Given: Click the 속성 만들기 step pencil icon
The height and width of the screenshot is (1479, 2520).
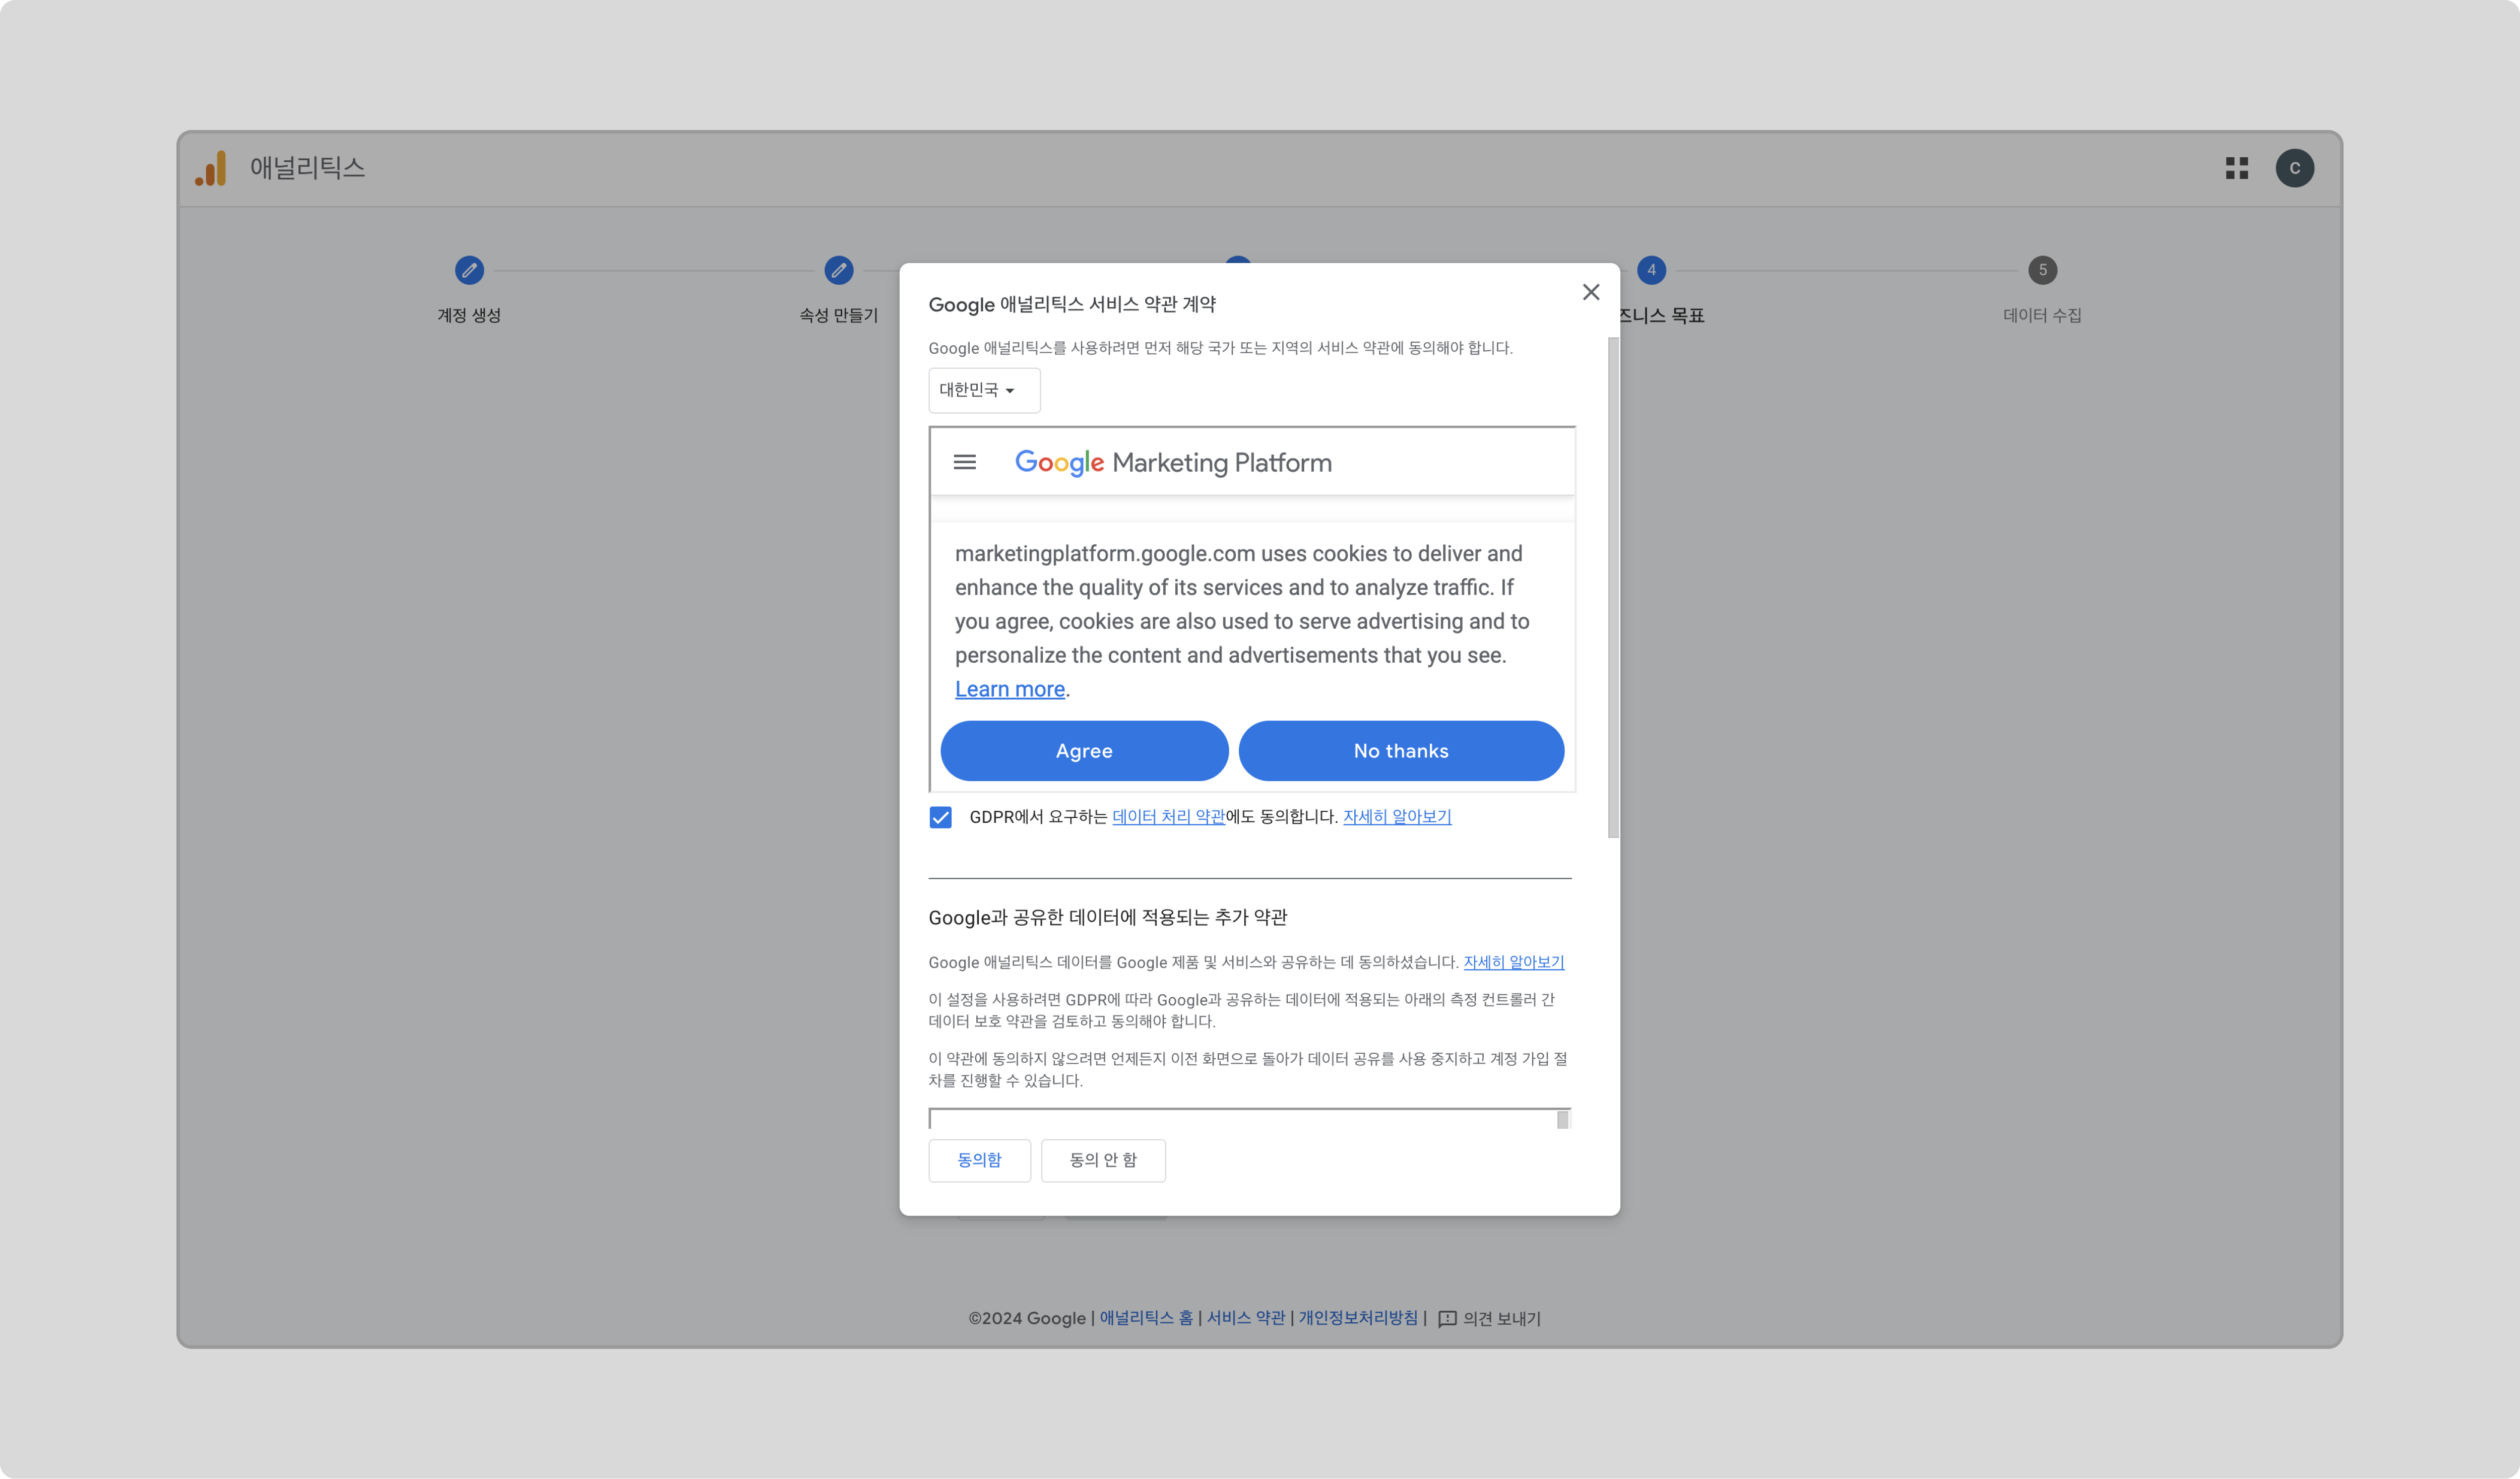Looking at the screenshot, I should coord(838,270).
